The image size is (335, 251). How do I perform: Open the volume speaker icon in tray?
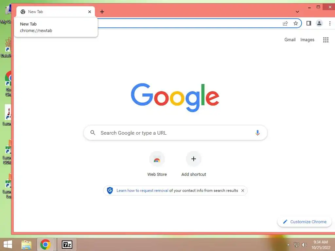304,245
